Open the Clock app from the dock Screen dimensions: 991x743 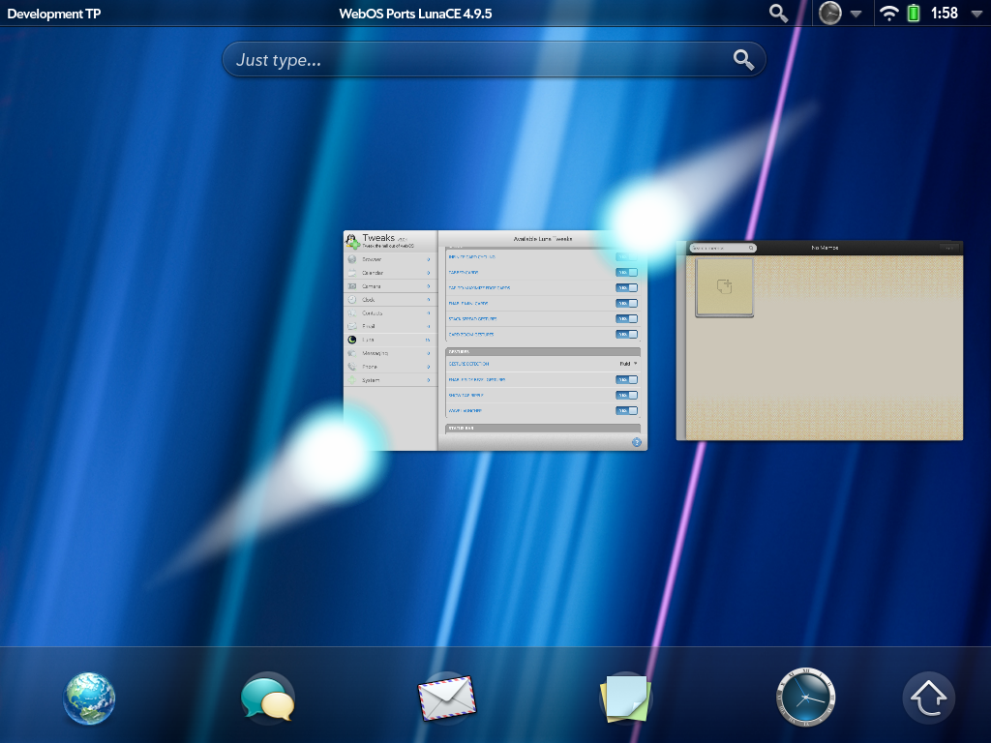click(x=804, y=698)
